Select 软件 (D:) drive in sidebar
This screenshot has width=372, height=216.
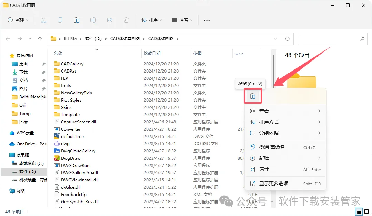(x=24, y=172)
